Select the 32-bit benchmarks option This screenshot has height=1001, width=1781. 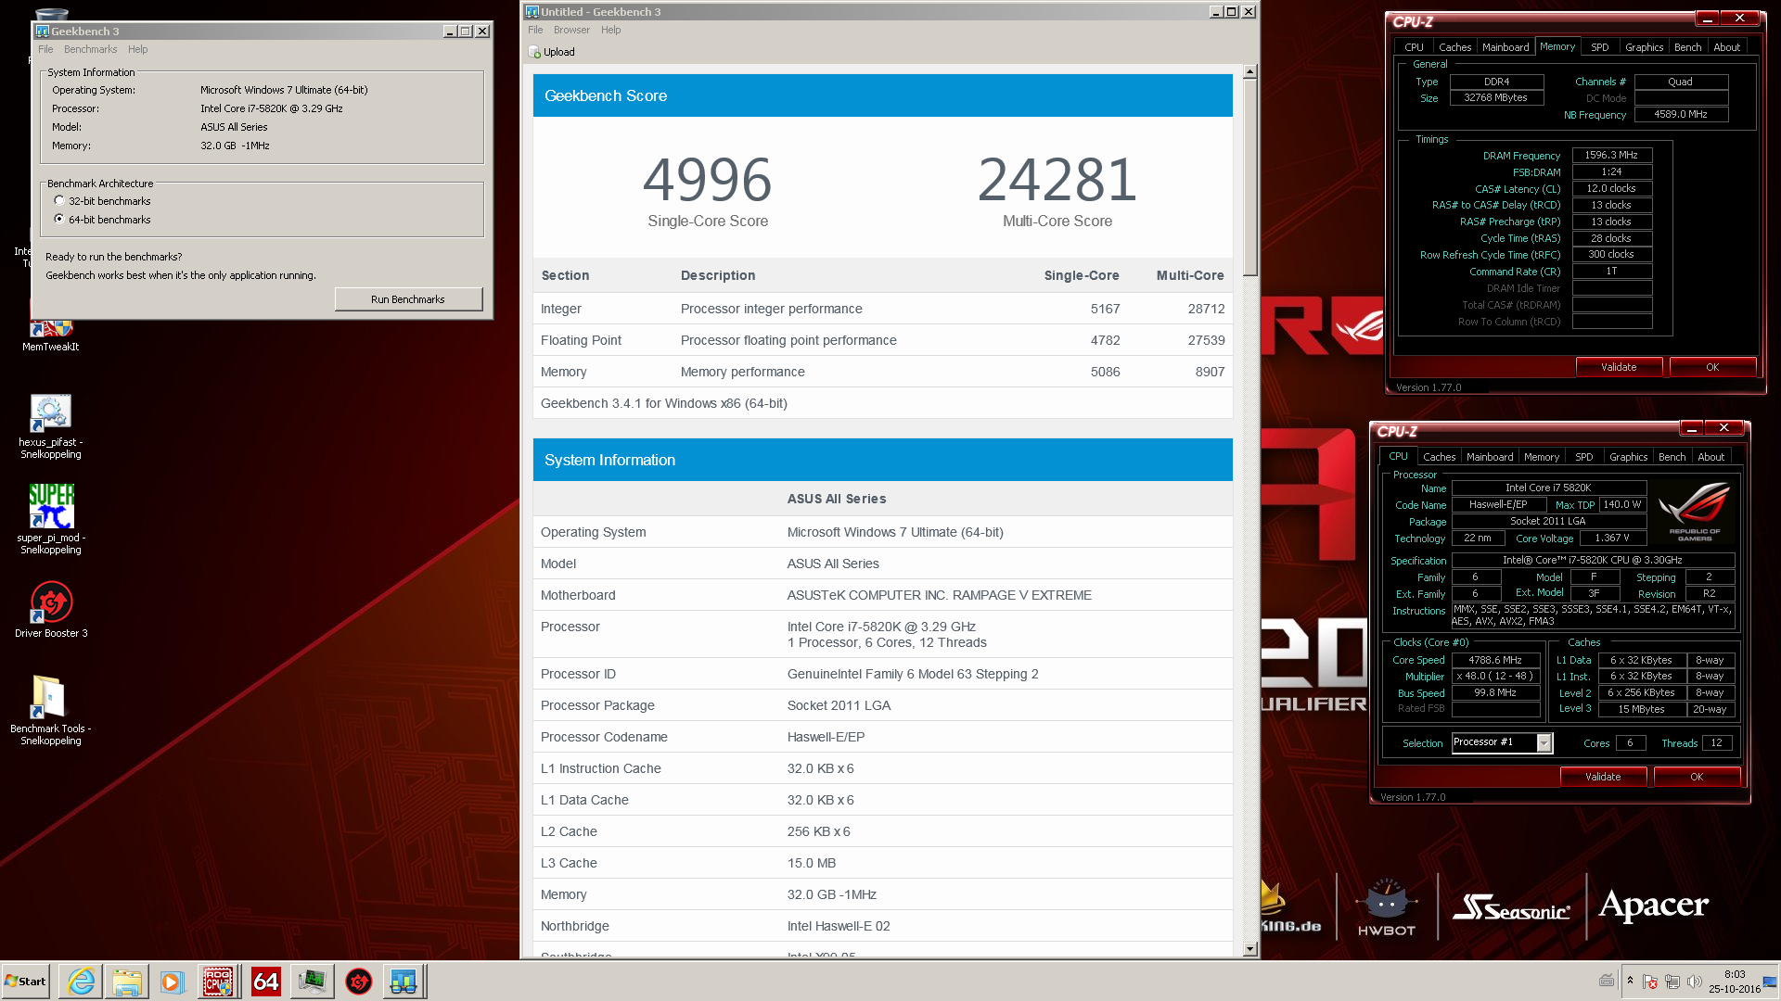coord(59,201)
